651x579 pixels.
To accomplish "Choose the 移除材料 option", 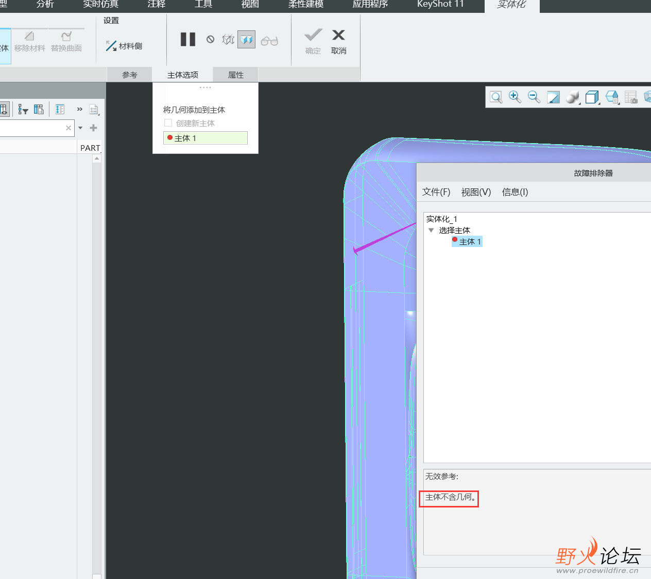I will point(30,41).
